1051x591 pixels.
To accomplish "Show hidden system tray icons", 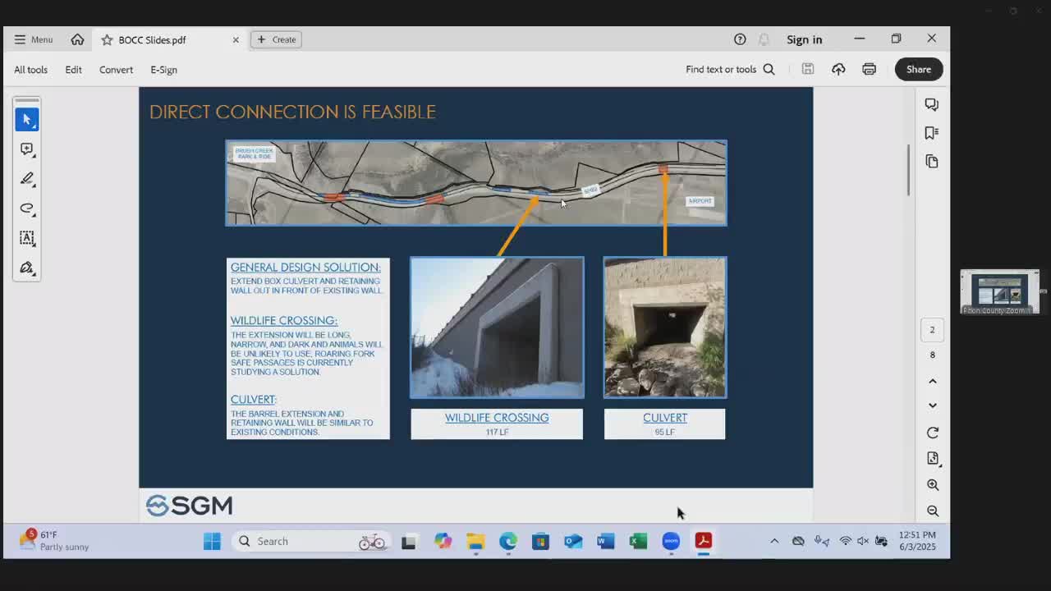I will (x=773, y=541).
